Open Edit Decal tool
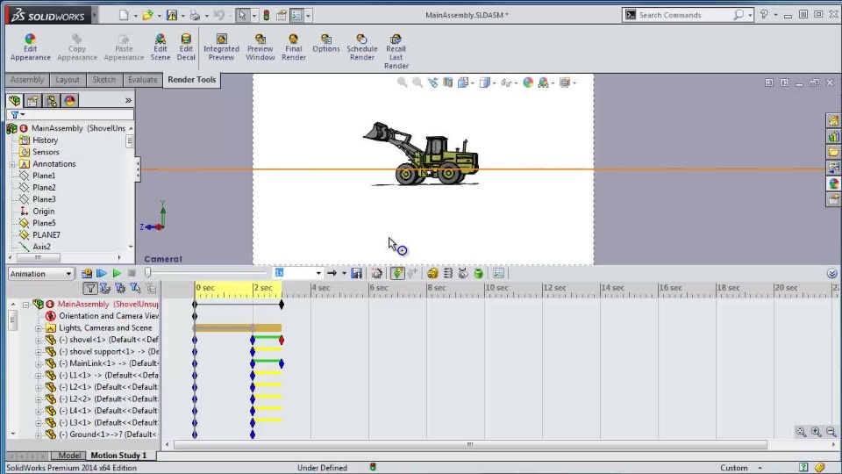 tap(186, 47)
